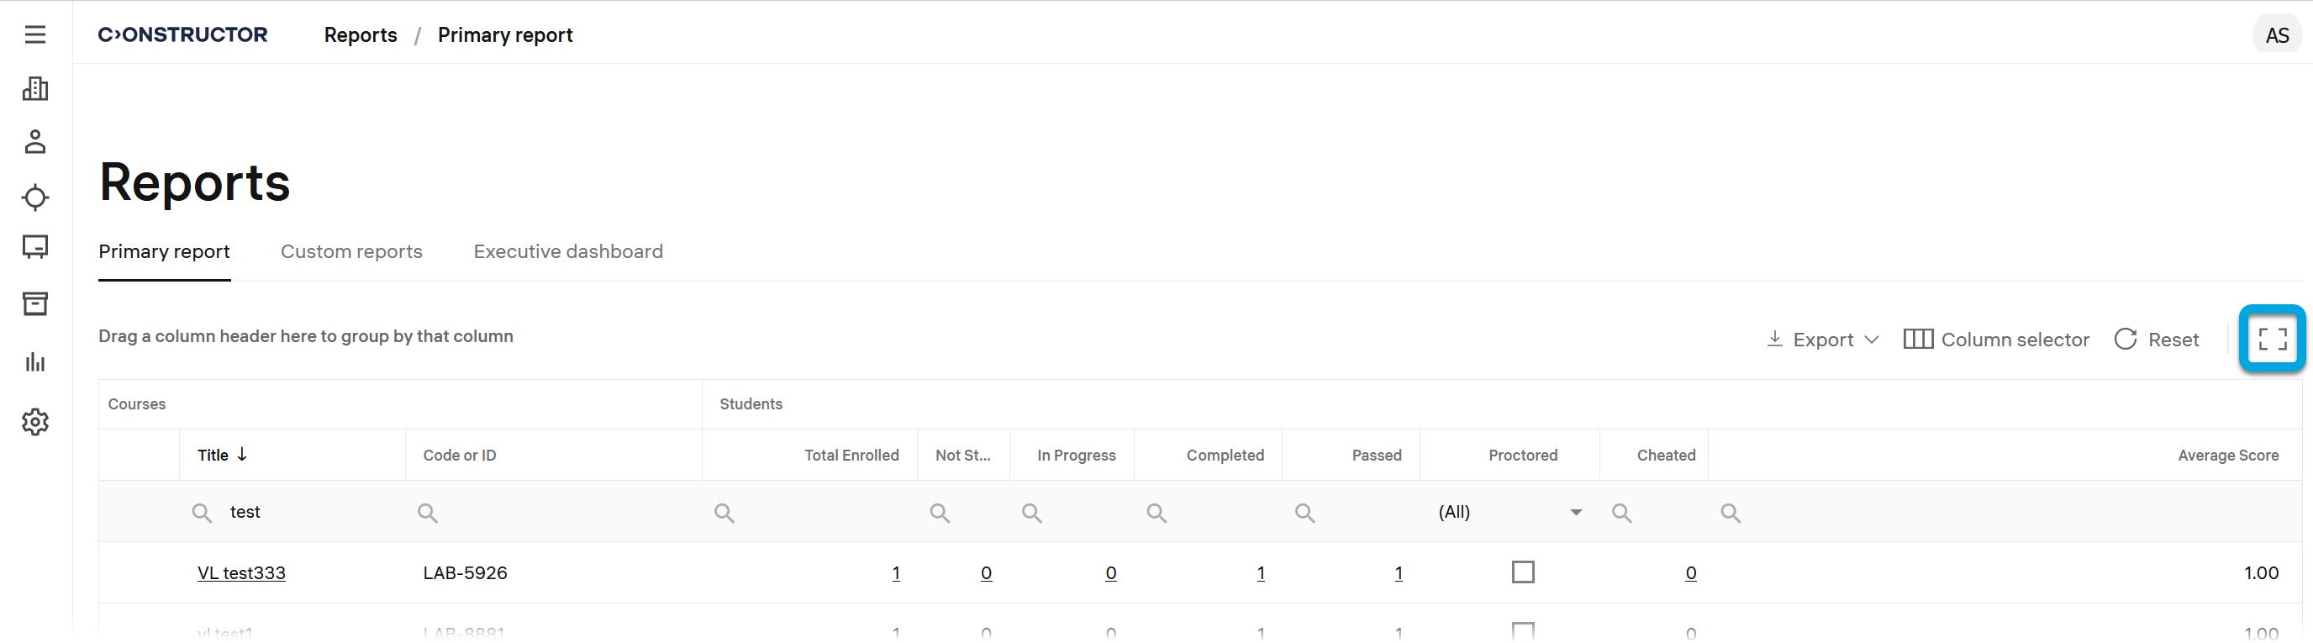
Task: Click the organization building sidebar icon
Action: click(35, 88)
